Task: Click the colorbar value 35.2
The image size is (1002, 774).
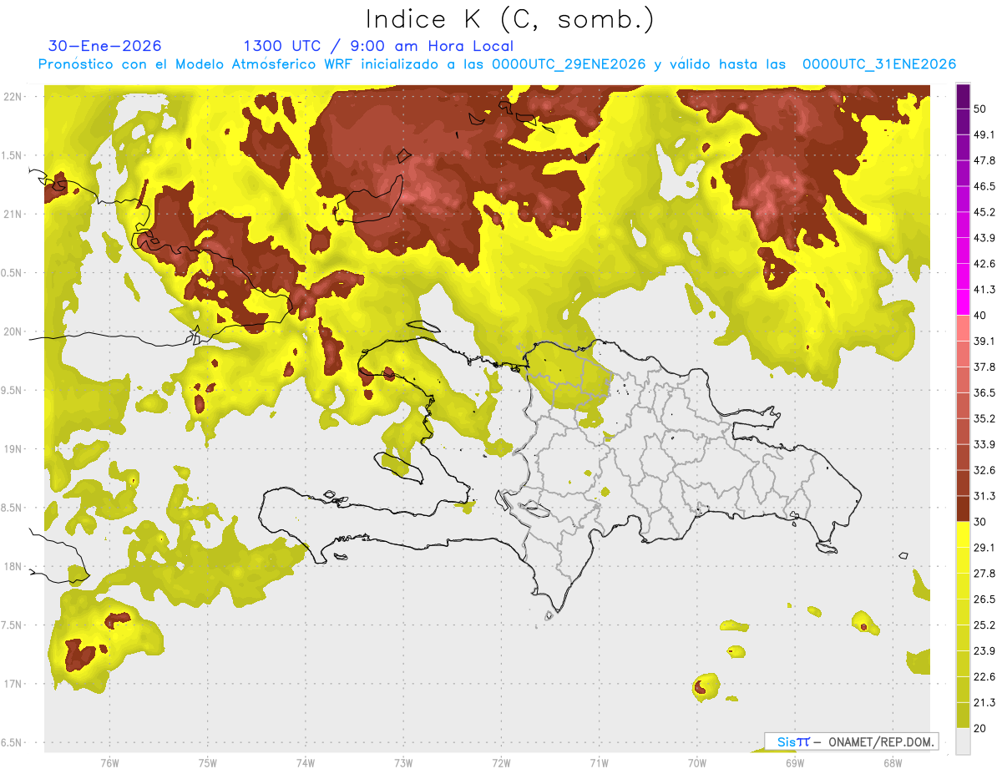Action: [984, 419]
